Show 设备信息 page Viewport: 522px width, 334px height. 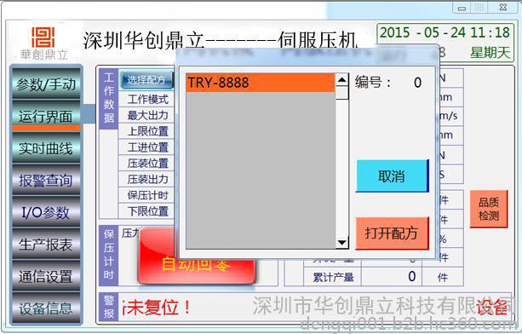point(46,308)
